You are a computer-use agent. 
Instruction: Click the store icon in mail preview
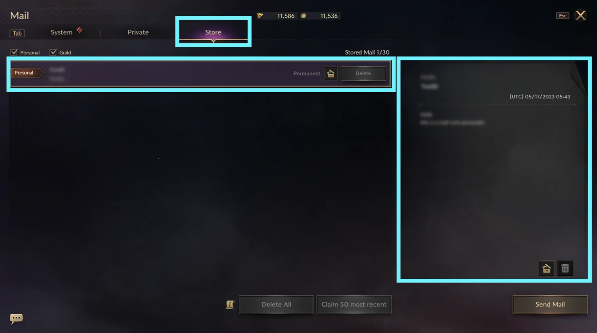pos(546,269)
